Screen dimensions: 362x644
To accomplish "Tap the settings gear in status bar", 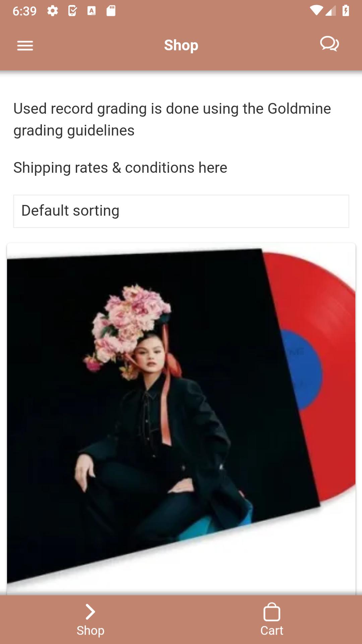I will pyautogui.click(x=53, y=11).
